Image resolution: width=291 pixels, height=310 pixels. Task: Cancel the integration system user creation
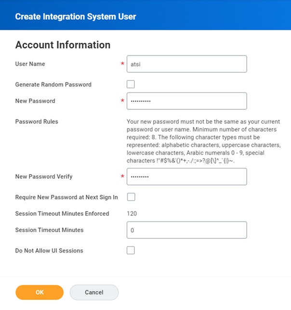(x=94, y=292)
